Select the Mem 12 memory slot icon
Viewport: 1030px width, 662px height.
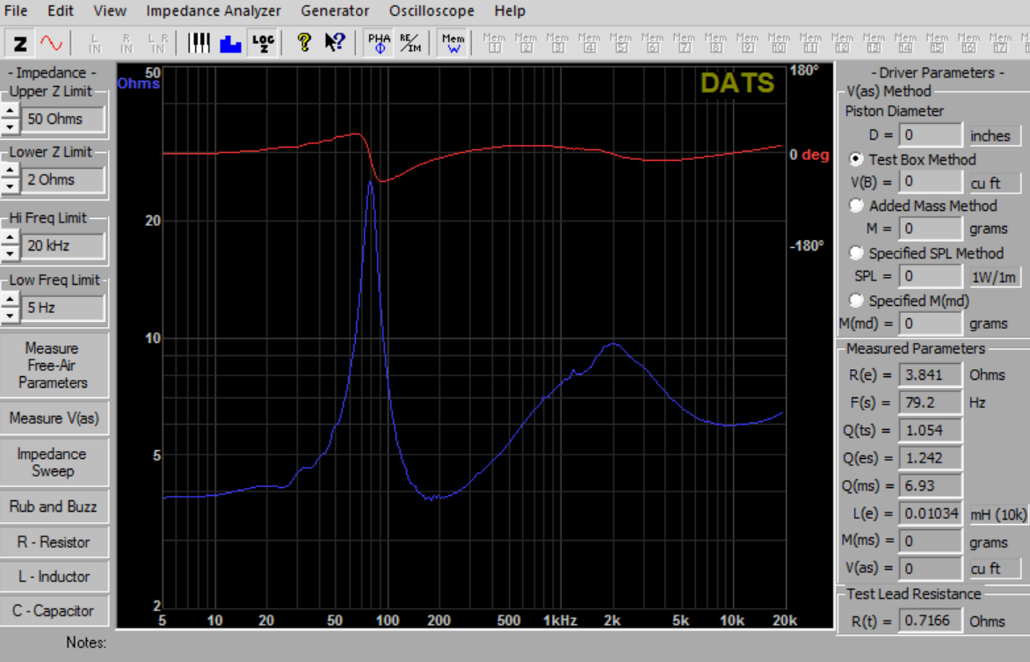click(841, 43)
